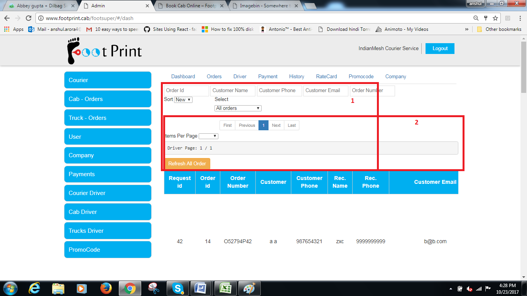This screenshot has width=527, height=296.
Task: Open Windows Explorer folder icon on taskbar
Action: pyautogui.click(x=58, y=288)
